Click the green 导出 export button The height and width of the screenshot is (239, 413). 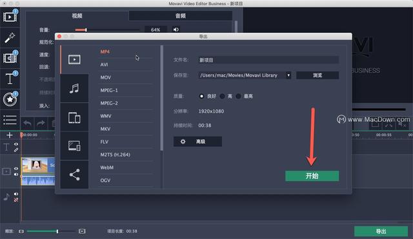pyautogui.click(x=381, y=231)
